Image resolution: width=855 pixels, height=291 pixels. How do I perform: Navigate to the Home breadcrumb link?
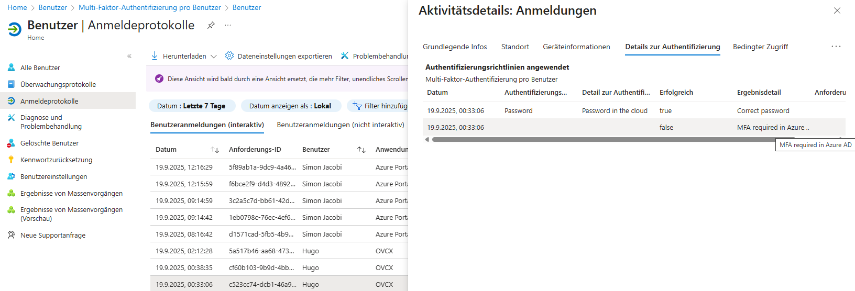click(17, 7)
